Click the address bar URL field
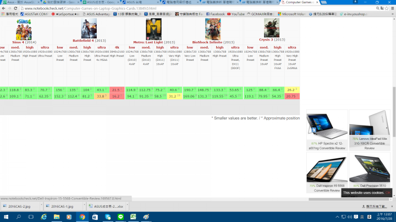 click(197, 8)
